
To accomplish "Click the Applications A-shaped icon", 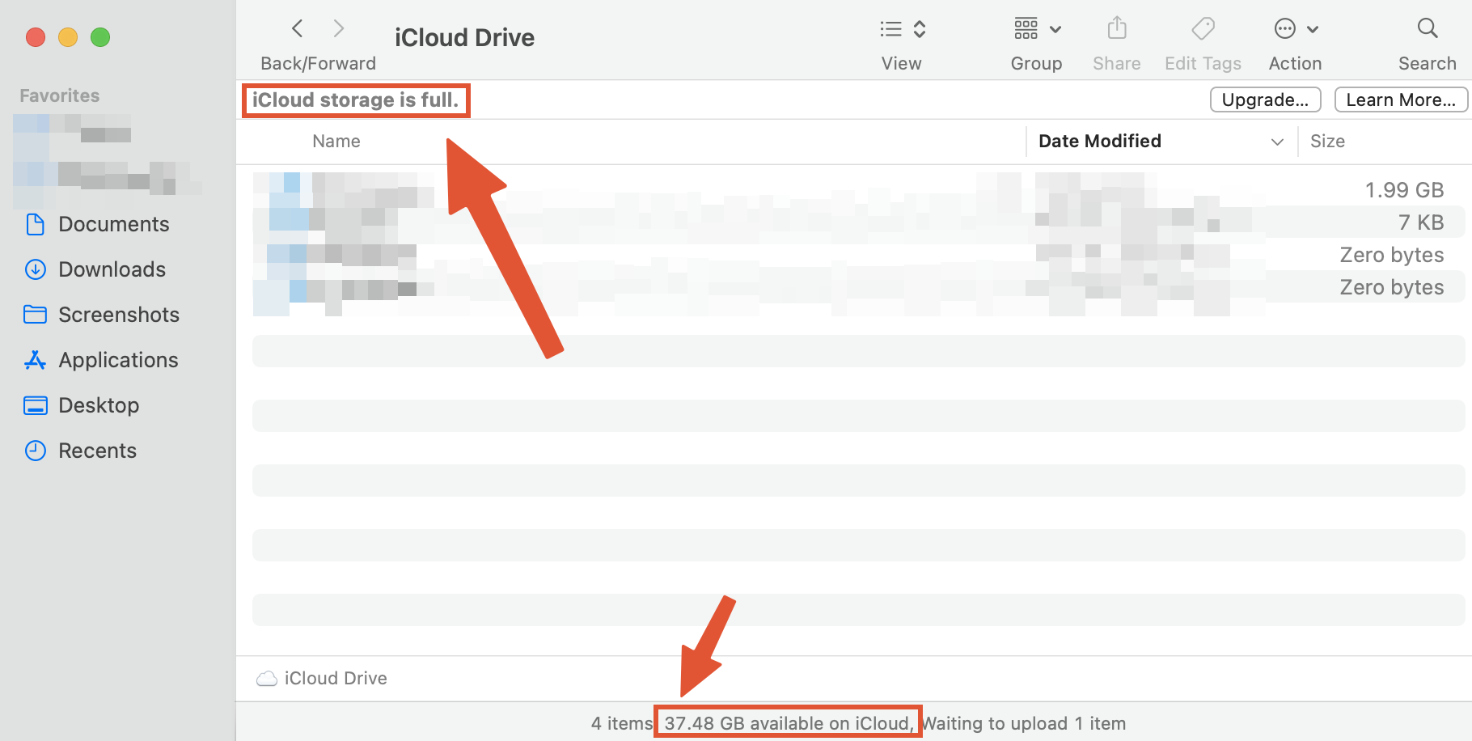I will coord(36,360).
